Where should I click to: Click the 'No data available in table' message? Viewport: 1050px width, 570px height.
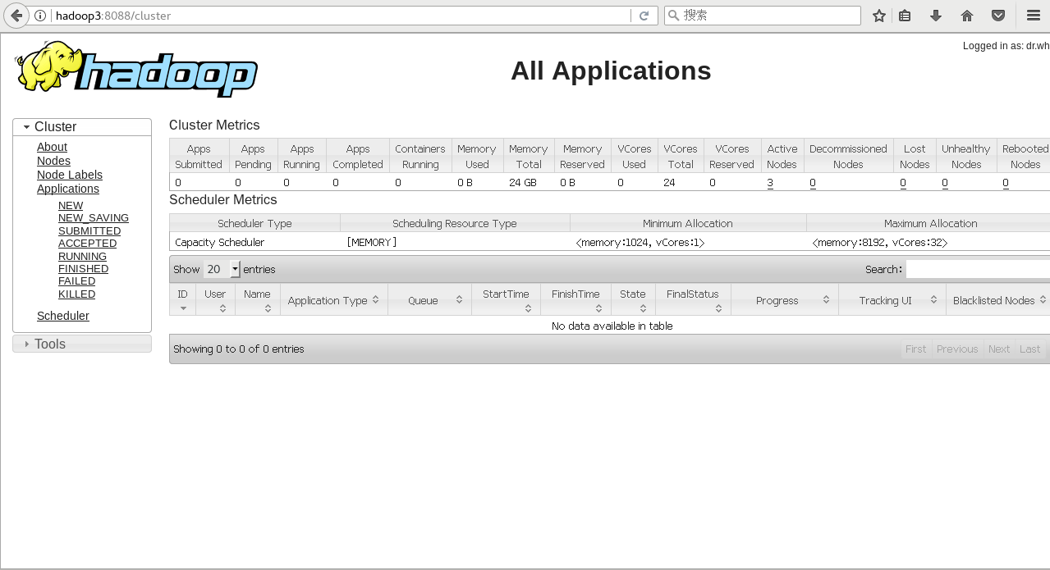click(612, 326)
